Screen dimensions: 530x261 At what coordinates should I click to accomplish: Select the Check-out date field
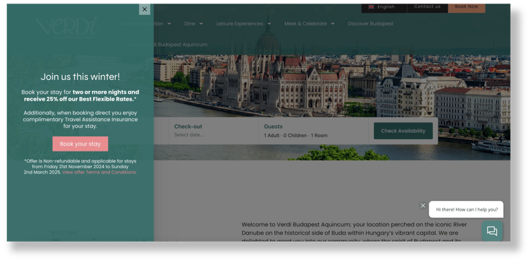click(x=213, y=131)
